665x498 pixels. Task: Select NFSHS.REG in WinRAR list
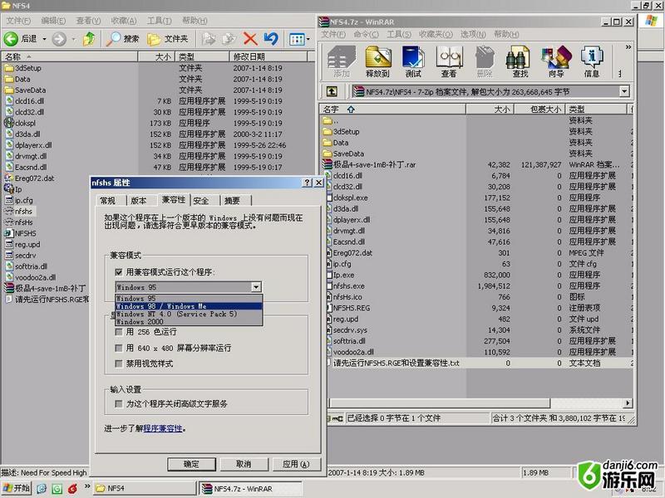point(347,308)
